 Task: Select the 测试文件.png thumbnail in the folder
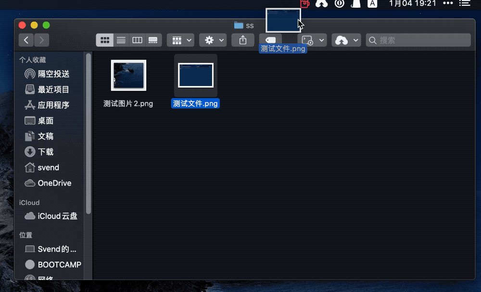[196, 76]
